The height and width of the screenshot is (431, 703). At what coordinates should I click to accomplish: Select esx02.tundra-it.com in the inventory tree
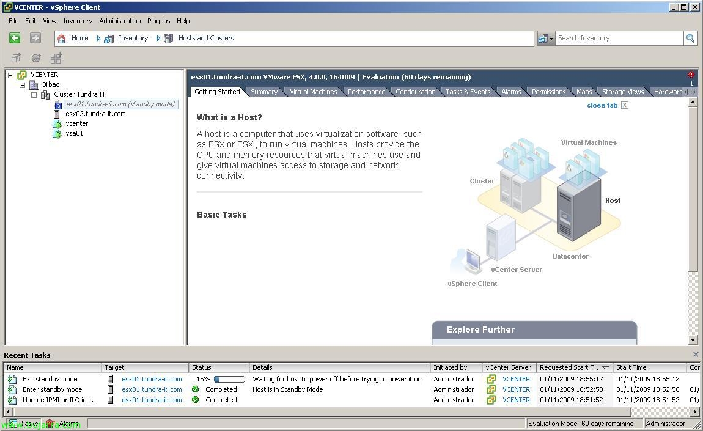click(x=95, y=114)
